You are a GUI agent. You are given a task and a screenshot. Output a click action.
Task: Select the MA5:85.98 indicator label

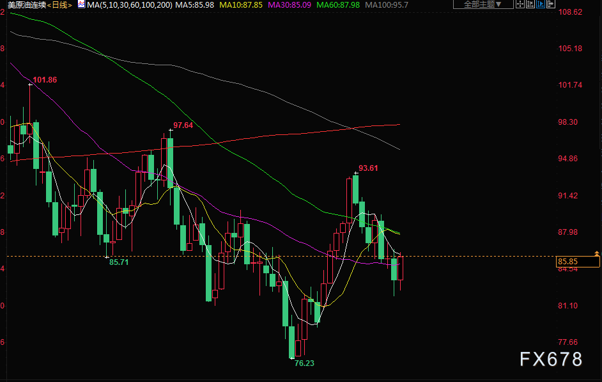195,4
